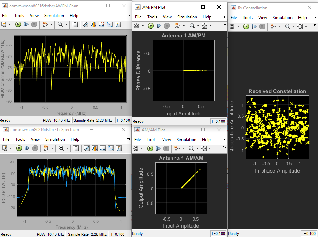Click zoom-in magnifier in Rx Constellation toolbar
This screenshot has height=237, width=318.
287,26
